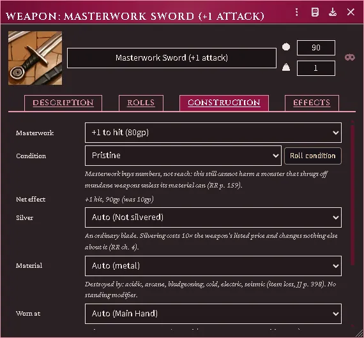The height and width of the screenshot is (338, 364).
Task: Click the sword item image thumbnail
Action: [x=35, y=58]
